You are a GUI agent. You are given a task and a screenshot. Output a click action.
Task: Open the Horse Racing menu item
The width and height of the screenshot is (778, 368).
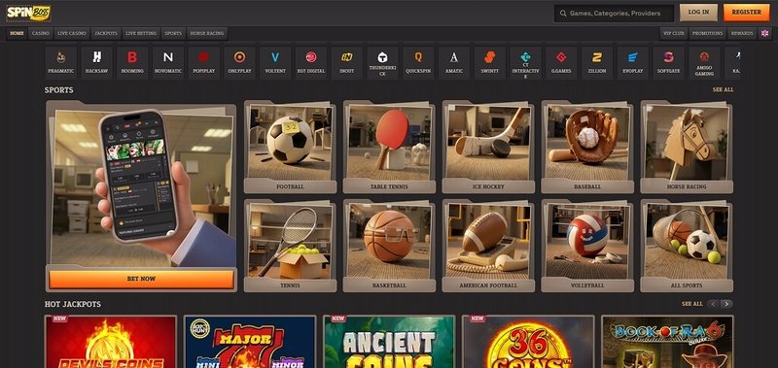click(x=207, y=33)
